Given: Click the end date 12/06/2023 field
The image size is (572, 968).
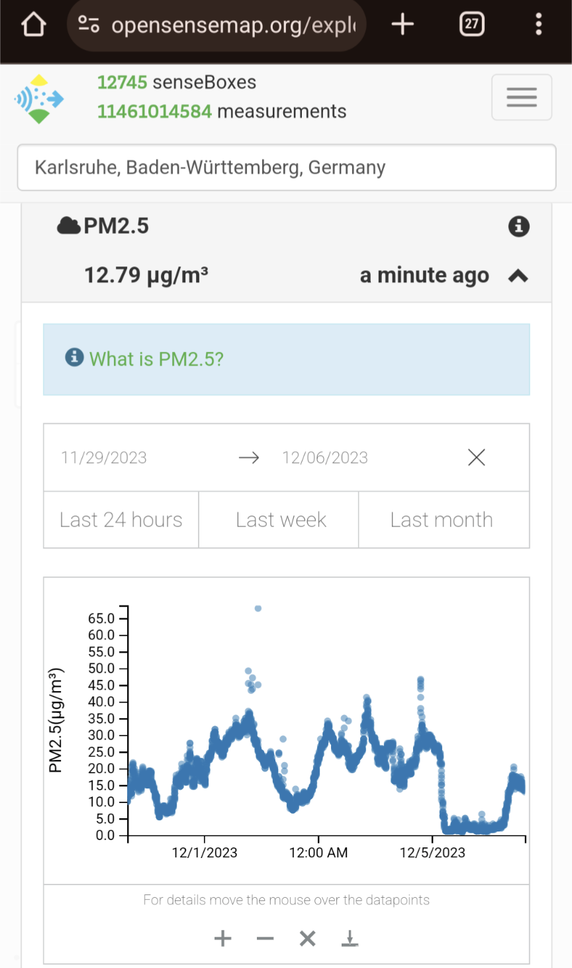Looking at the screenshot, I should (325, 458).
